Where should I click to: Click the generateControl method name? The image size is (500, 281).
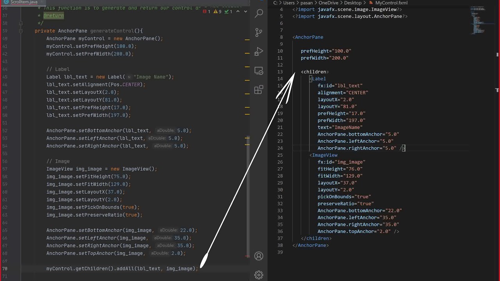click(x=112, y=31)
